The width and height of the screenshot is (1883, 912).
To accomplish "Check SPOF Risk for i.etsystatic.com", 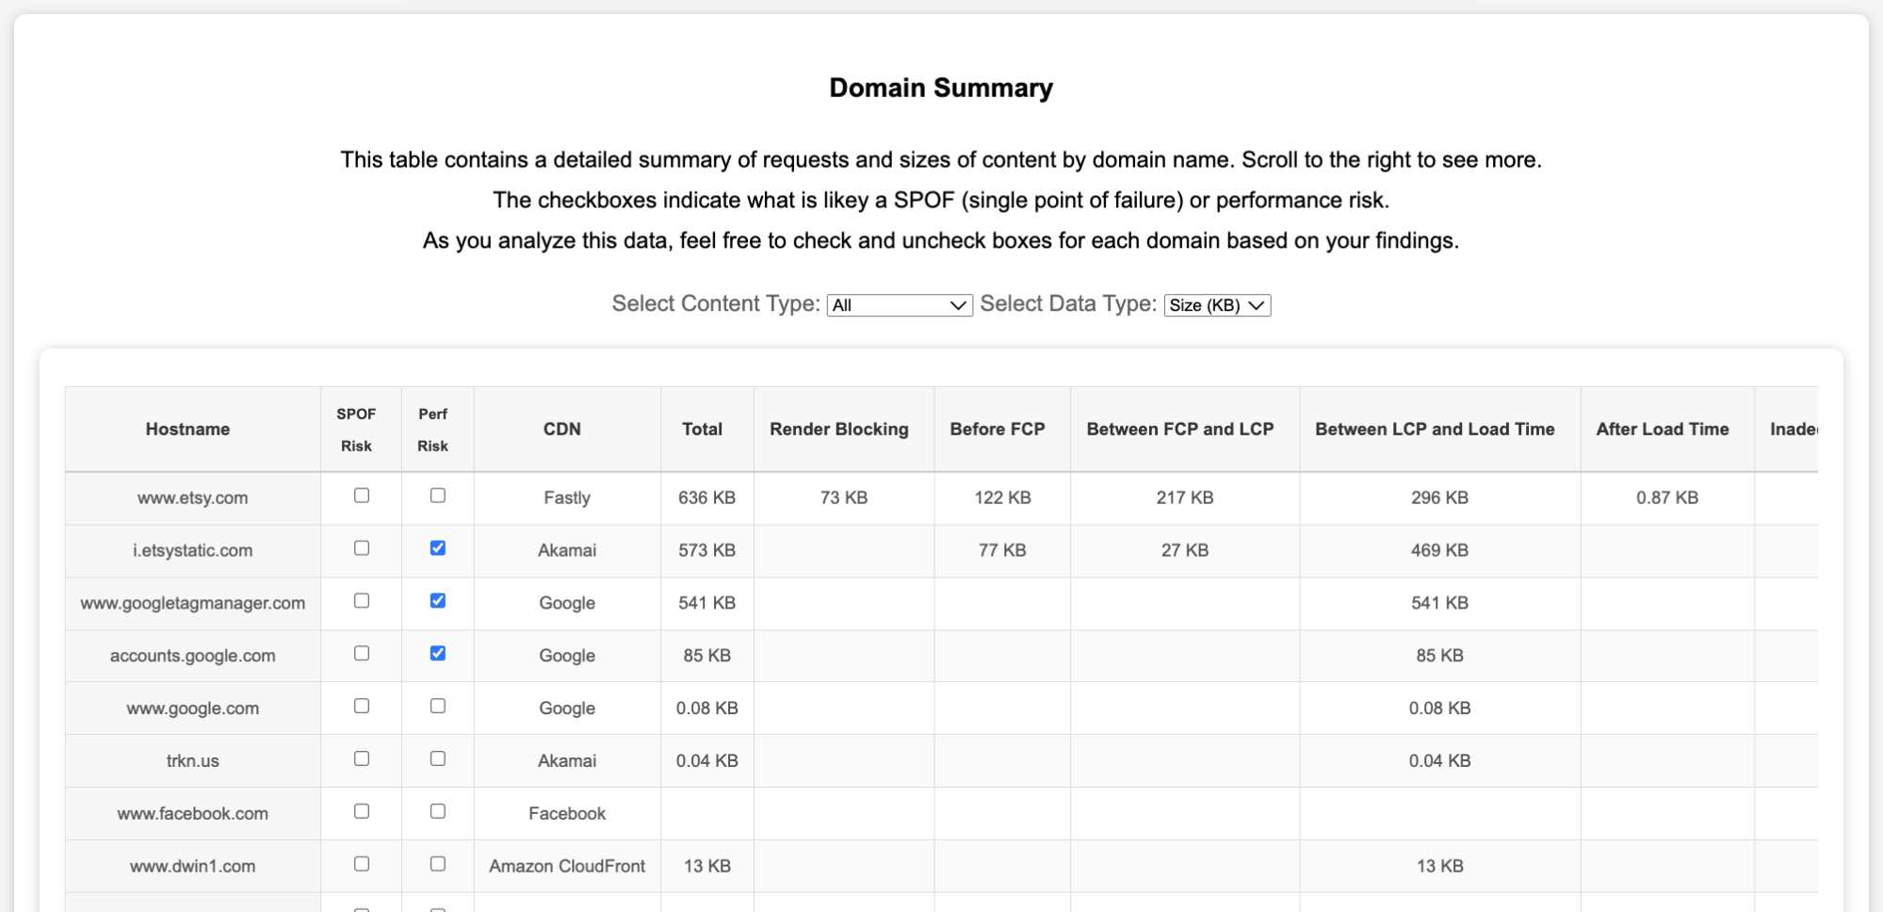I will click(361, 548).
